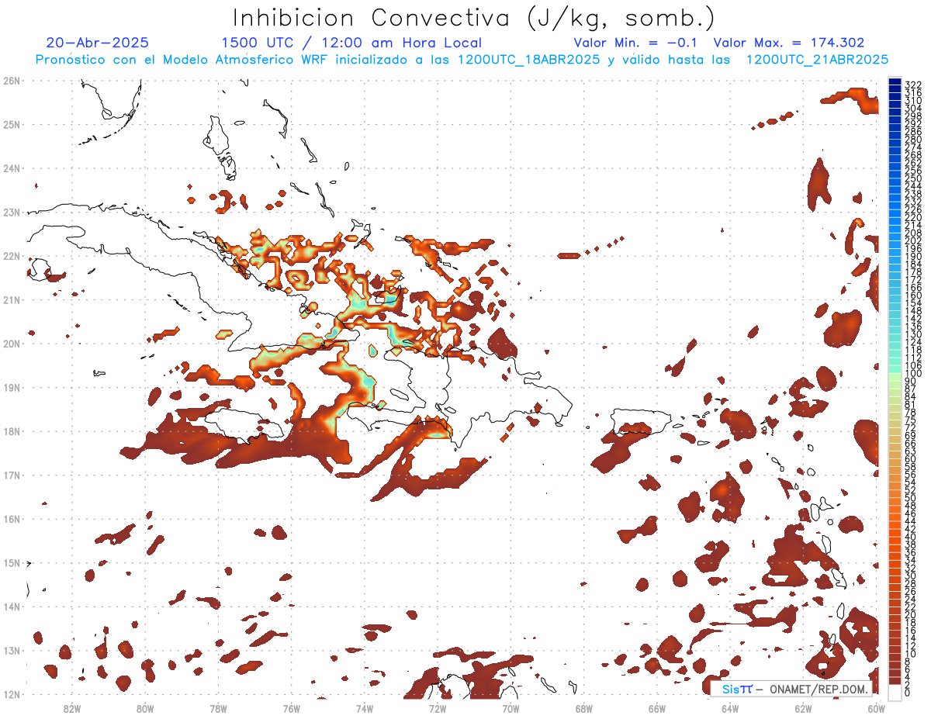Image resolution: width=931 pixels, height=719 pixels.
Task: Click the 70W longitude label
Action: tap(510, 708)
